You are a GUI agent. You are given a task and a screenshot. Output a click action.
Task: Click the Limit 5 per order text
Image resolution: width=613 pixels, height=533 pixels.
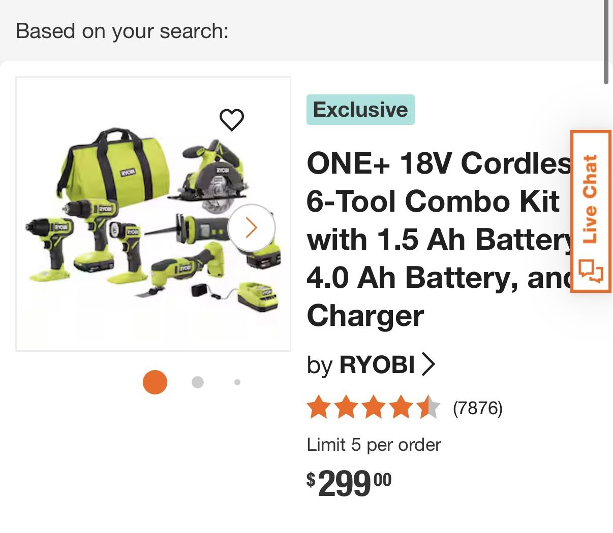[x=374, y=445]
